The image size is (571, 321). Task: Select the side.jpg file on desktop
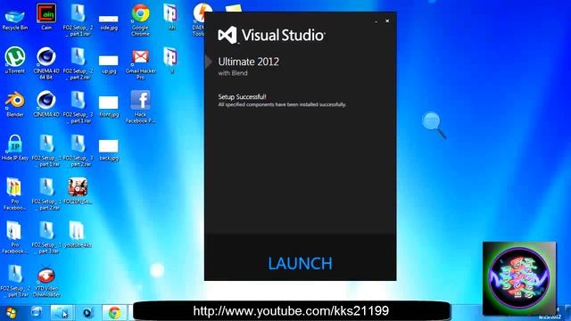[x=109, y=22]
